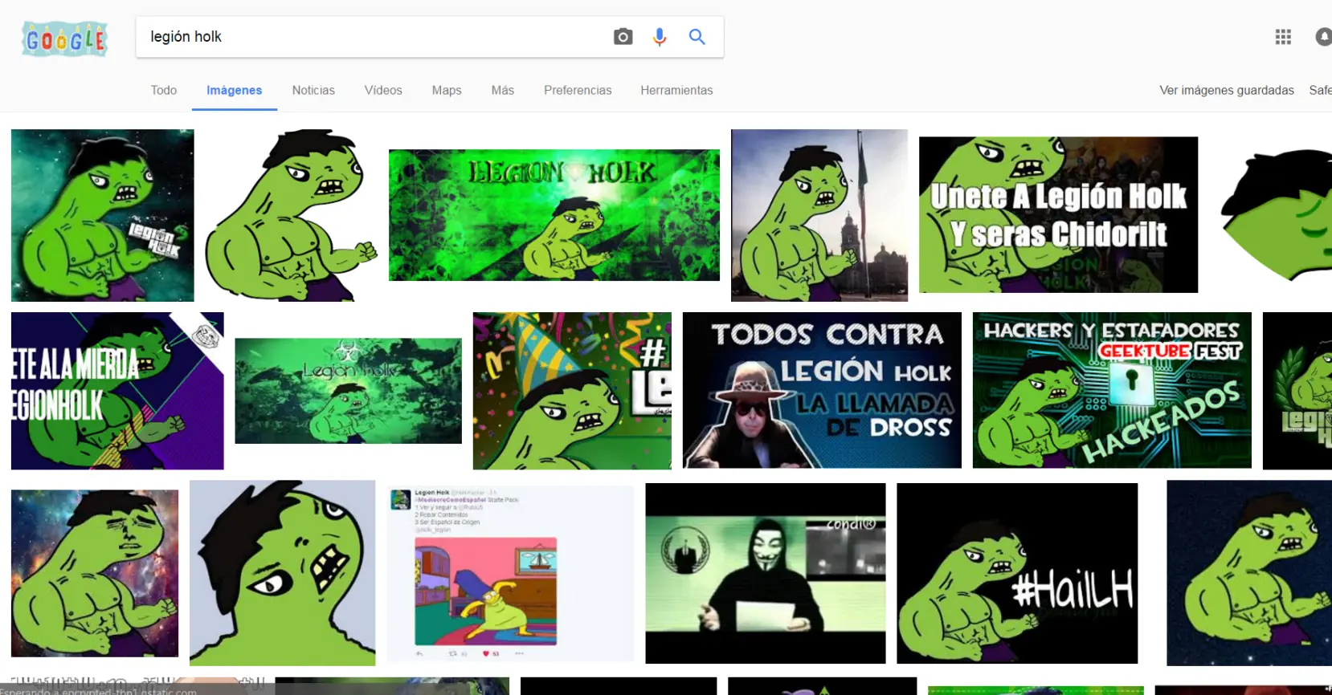1332x695 pixels.
Task: Select the Imágenes tab
Action: (x=235, y=90)
